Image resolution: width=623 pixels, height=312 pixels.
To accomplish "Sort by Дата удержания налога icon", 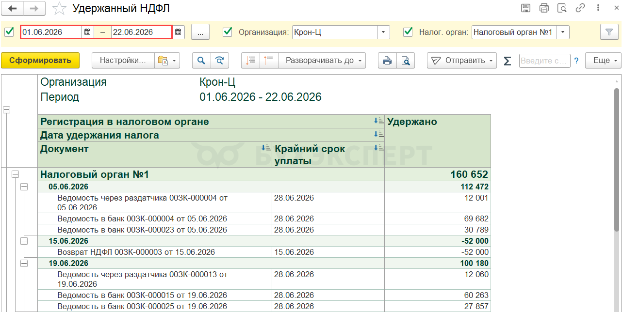I will [x=379, y=135].
